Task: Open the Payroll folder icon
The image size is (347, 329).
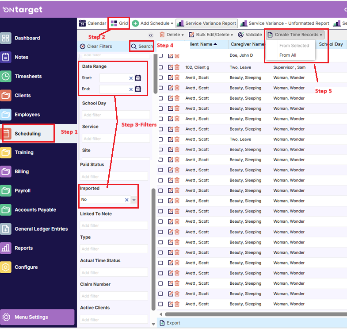Action: tap(6, 191)
